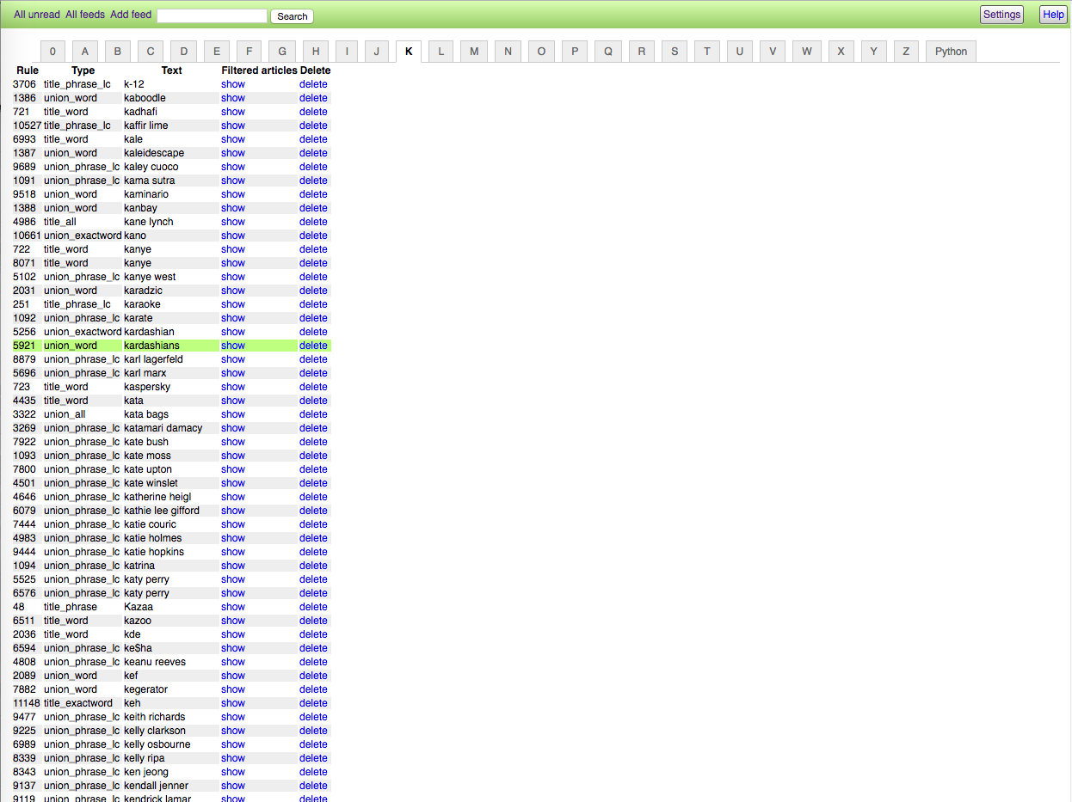Switch to the L tab
Image resolution: width=1072 pixels, height=802 pixels.
point(441,52)
